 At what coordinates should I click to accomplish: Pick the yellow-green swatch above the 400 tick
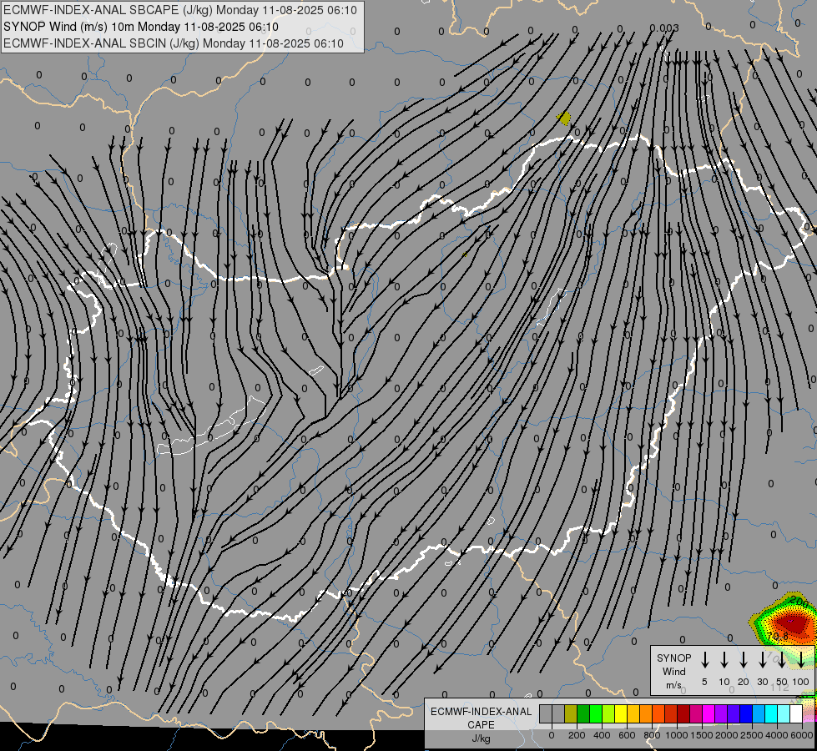coord(608,713)
